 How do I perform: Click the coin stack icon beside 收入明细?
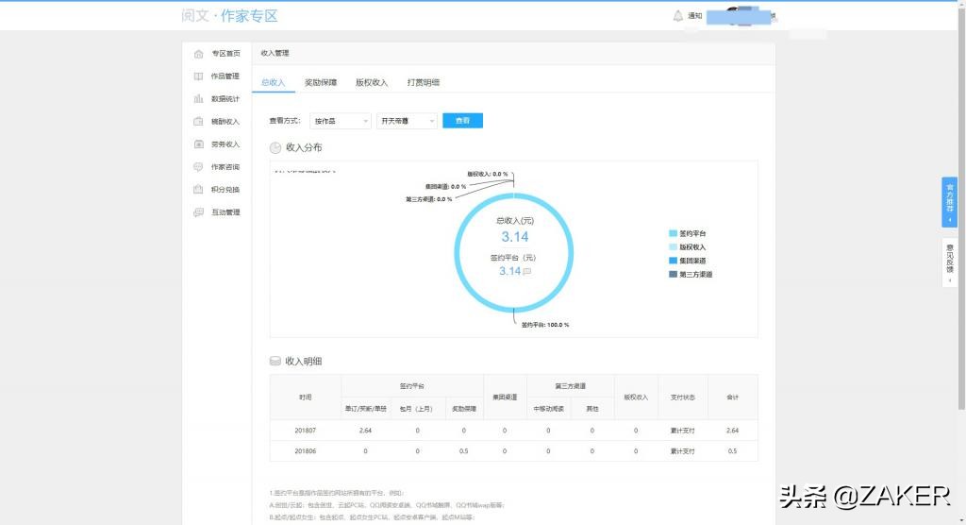(x=275, y=361)
